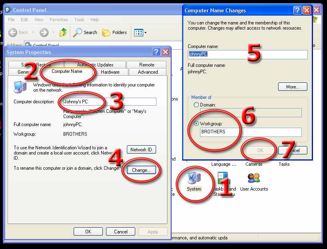Image resolution: width=327 pixels, height=249 pixels.
Task: Close the Computer Name Changes dialog
Action: tap(307, 10)
